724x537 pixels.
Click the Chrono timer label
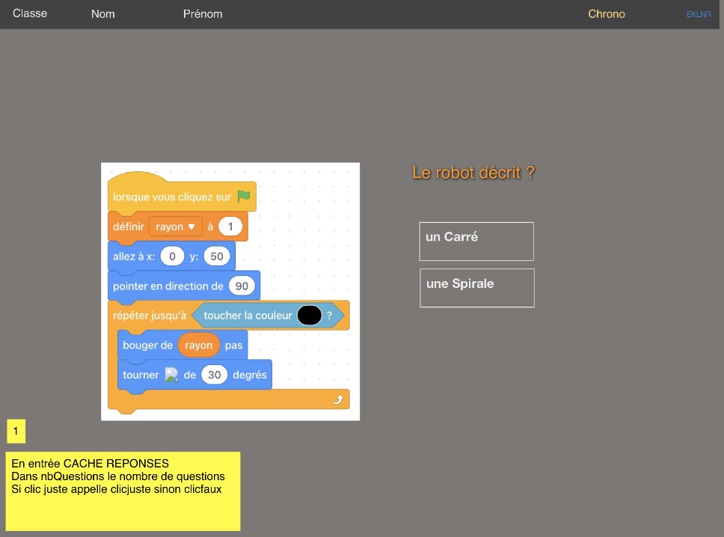click(607, 14)
